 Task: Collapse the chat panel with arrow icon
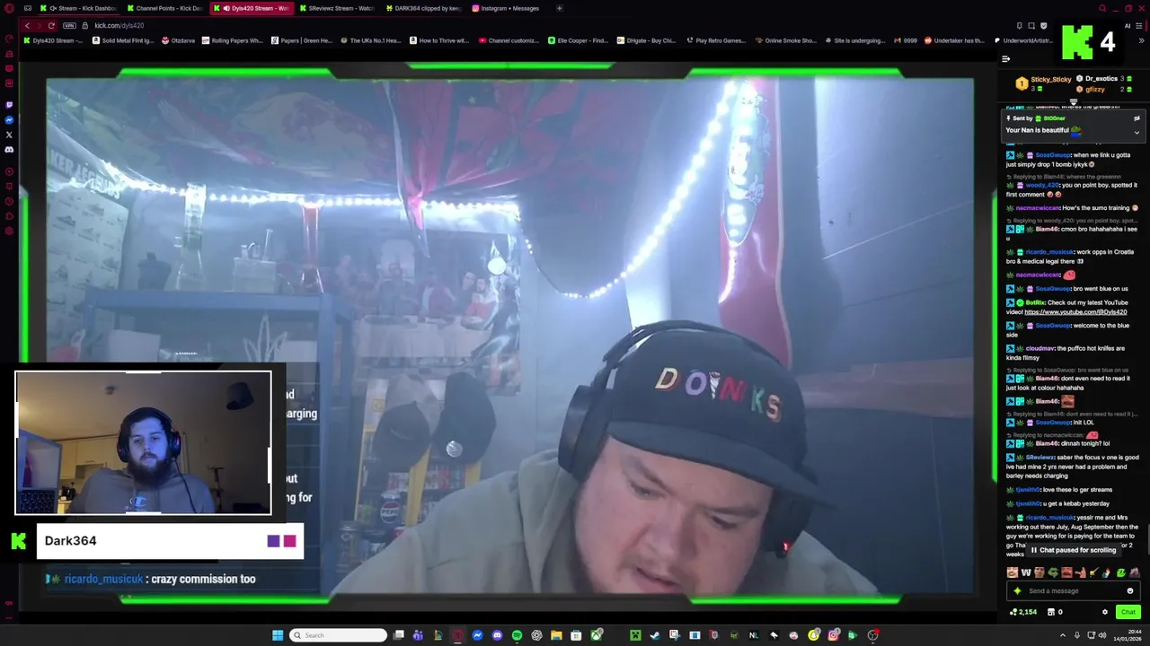click(1005, 59)
